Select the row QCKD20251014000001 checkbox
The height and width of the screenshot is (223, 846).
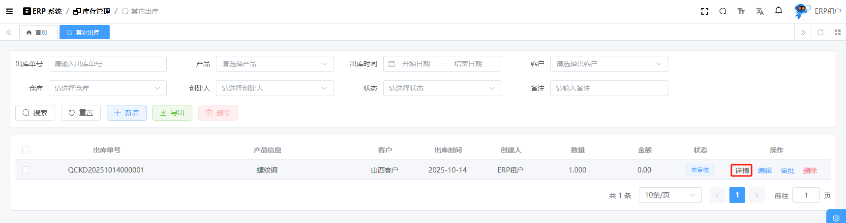pos(26,170)
